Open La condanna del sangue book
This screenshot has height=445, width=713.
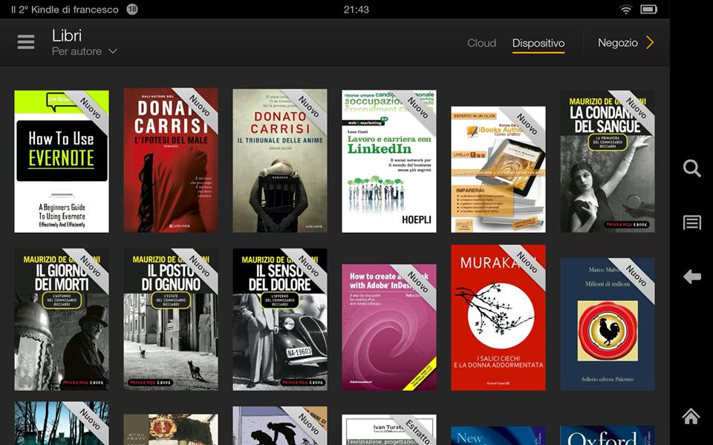[x=607, y=161]
